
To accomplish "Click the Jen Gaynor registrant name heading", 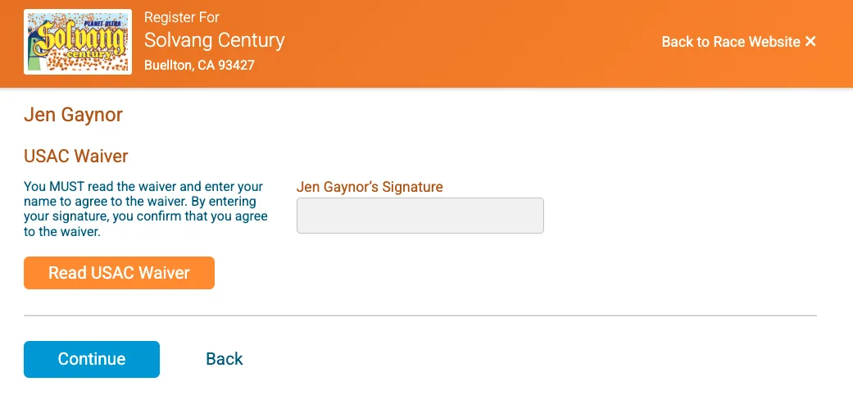I will pyautogui.click(x=74, y=115).
